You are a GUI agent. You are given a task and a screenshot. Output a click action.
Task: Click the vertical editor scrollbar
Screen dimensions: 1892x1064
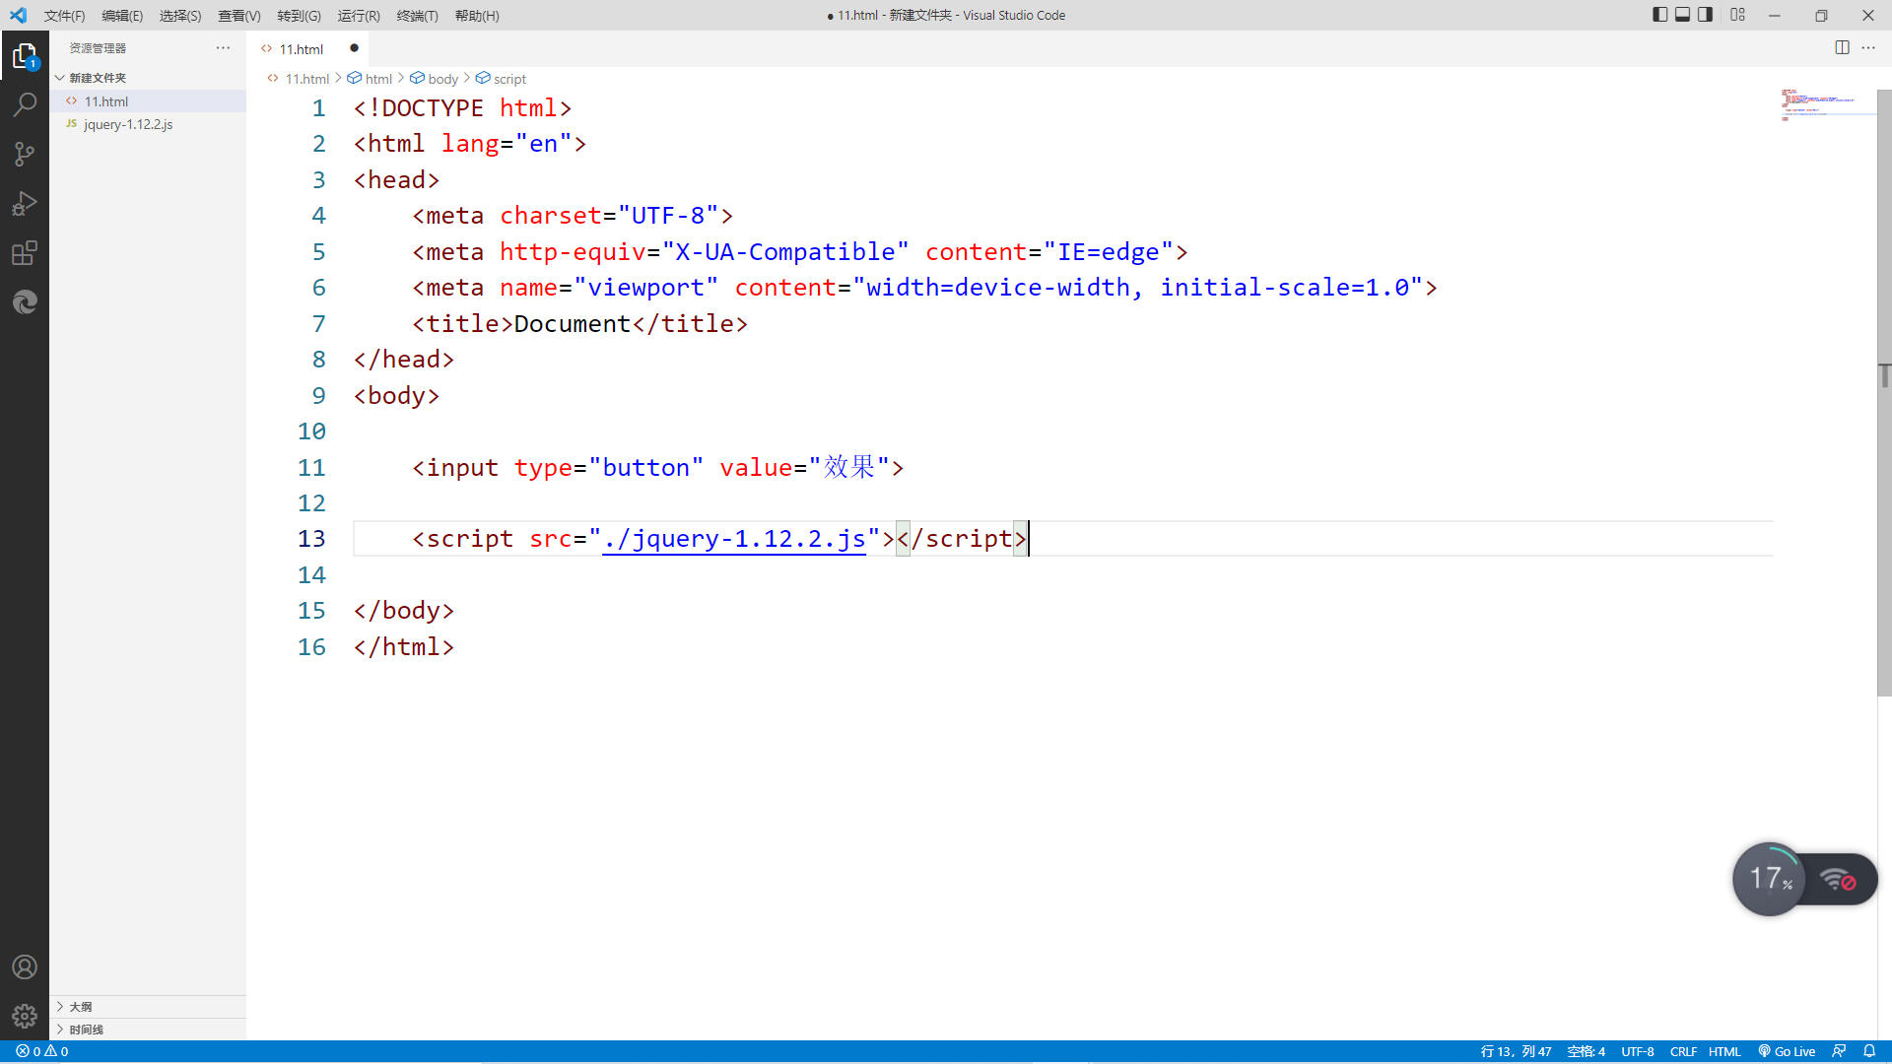pyautogui.click(x=1884, y=394)
